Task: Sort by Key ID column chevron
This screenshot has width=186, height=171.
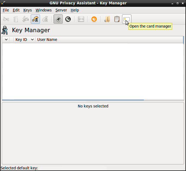Action: [32, 40]
